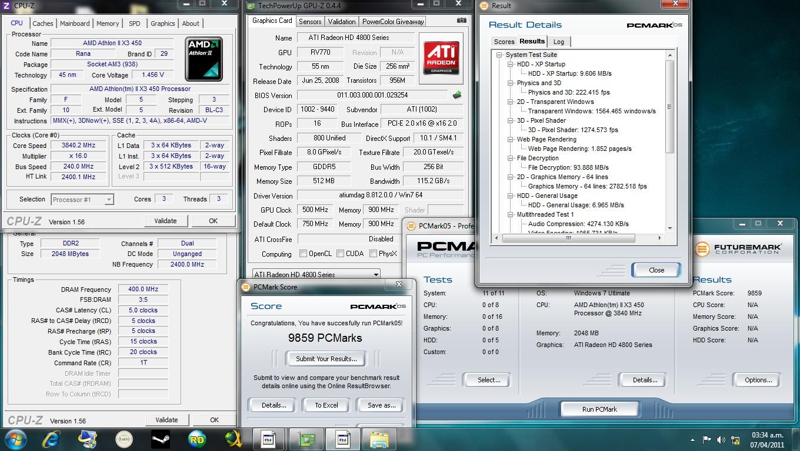The image size is (800, 451).
Task: Click the down arrow of Result tree scrollbar
Action: pos(669,228)
